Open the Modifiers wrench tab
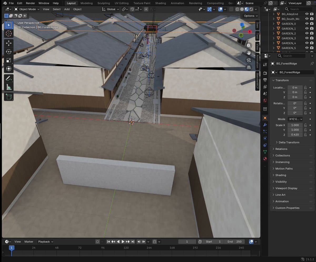316x262 pixels. (265, 125)
